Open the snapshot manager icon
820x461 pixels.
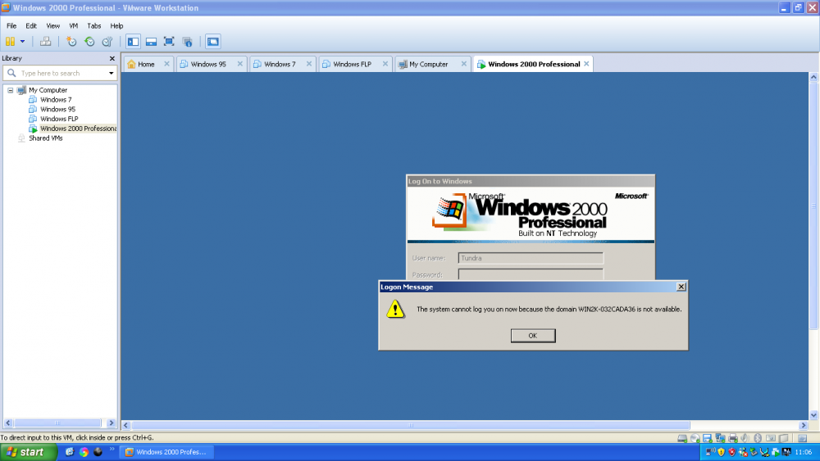pos(107,41)
